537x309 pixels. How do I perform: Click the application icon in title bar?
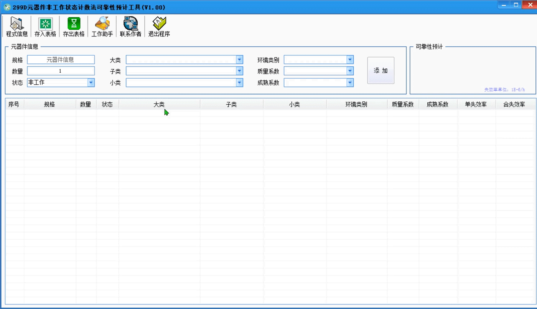tap(7, 7)
